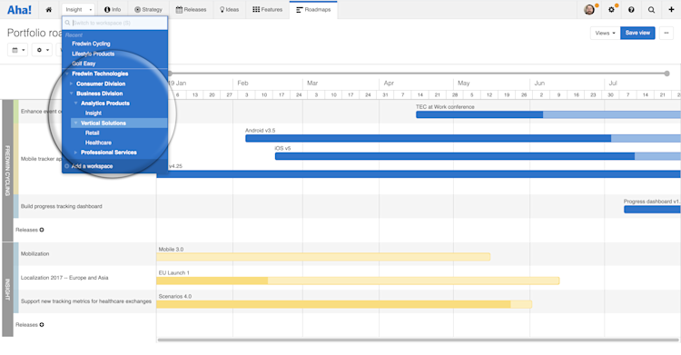
Task: Open the Strategy tab
Action: (148, 10)
